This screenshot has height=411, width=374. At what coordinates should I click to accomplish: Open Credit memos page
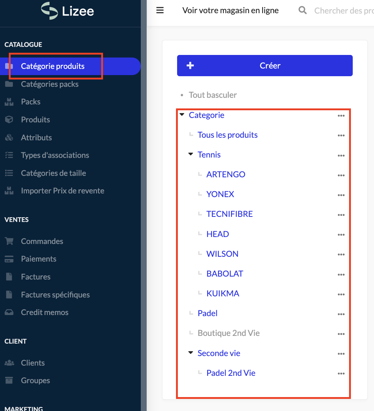[x=45, y=312]
